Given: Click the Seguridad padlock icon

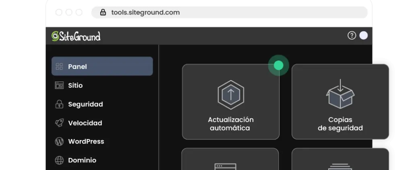Looking at the screenshot, I should coord(59,104).
